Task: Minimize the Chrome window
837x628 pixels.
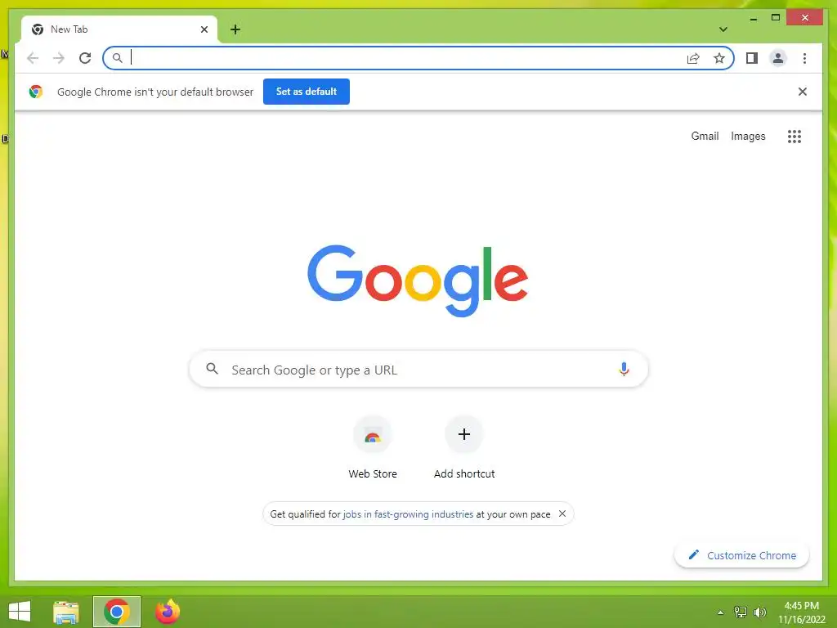Action: [753, 18]
